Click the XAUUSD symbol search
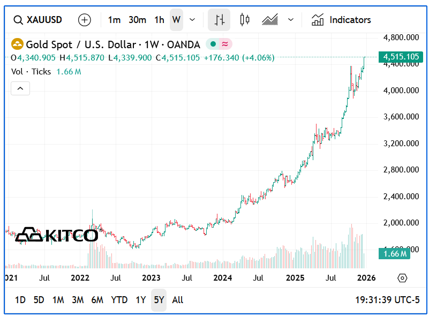 pyautogui.click(x=37, y=20)
